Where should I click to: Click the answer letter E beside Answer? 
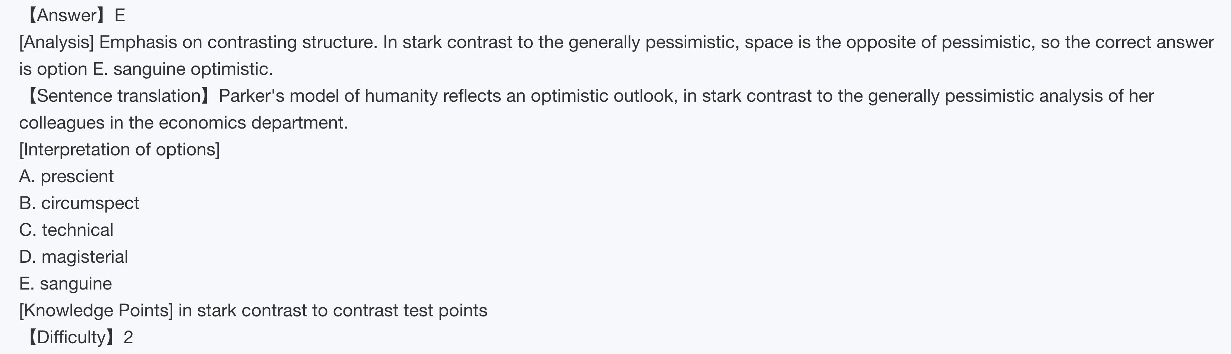[x=120, y=16]
